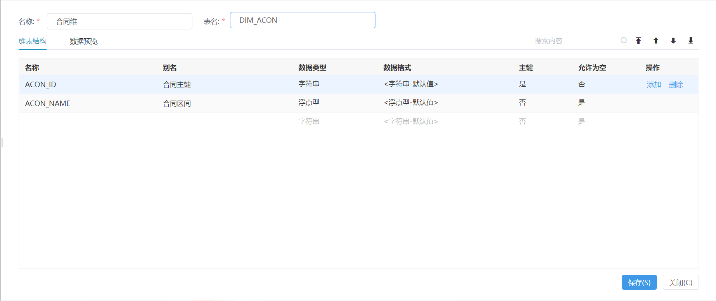Click the 别名 column header
716x301 pixels.
pyautogui.click(x=170, y=68)
